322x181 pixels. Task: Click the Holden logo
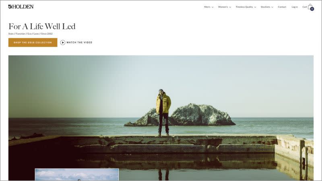(21, 6)
